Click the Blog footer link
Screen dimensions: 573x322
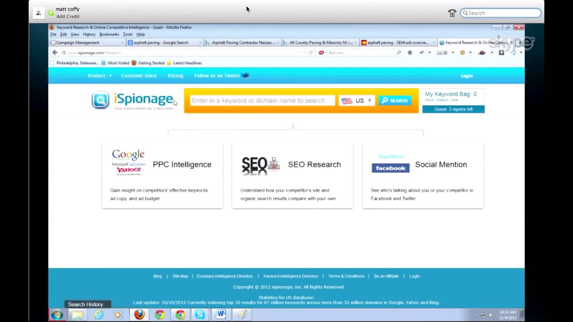158,276
